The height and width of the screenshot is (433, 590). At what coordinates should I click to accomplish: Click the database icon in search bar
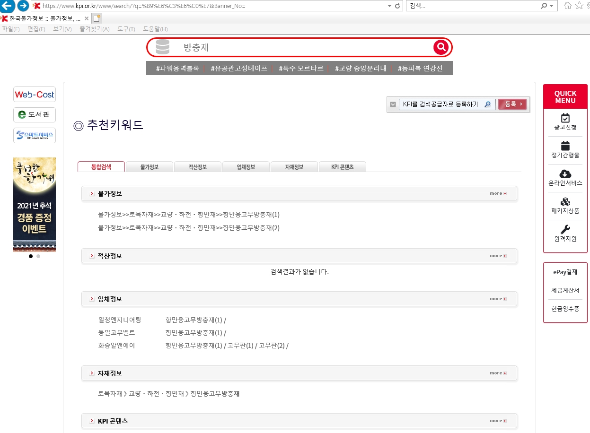coord(162,47)
